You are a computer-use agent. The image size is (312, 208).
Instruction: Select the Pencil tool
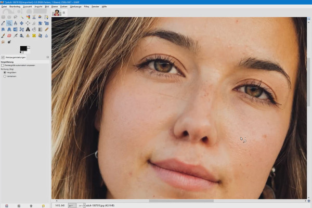point(46,30)
